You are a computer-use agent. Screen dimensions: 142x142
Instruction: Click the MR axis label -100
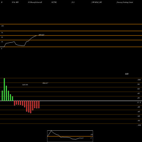click(139, 125)
